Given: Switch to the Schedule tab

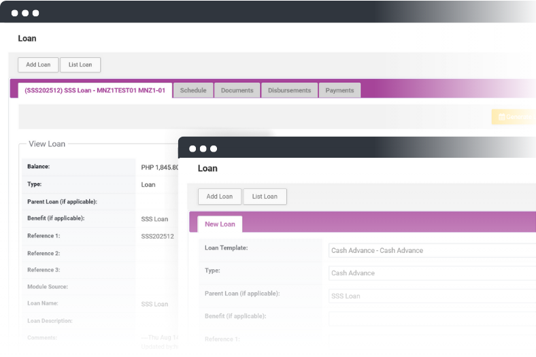Looking at the screenshot, I should click(193, 90).
